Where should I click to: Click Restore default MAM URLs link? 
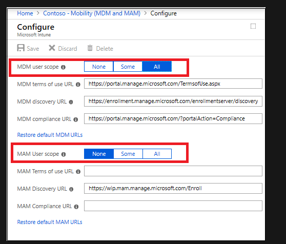coord(50,222)
